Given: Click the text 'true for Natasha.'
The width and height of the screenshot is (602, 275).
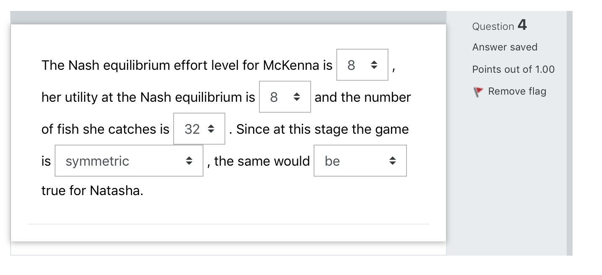Looking at the screenshot, I should (92, 191).
